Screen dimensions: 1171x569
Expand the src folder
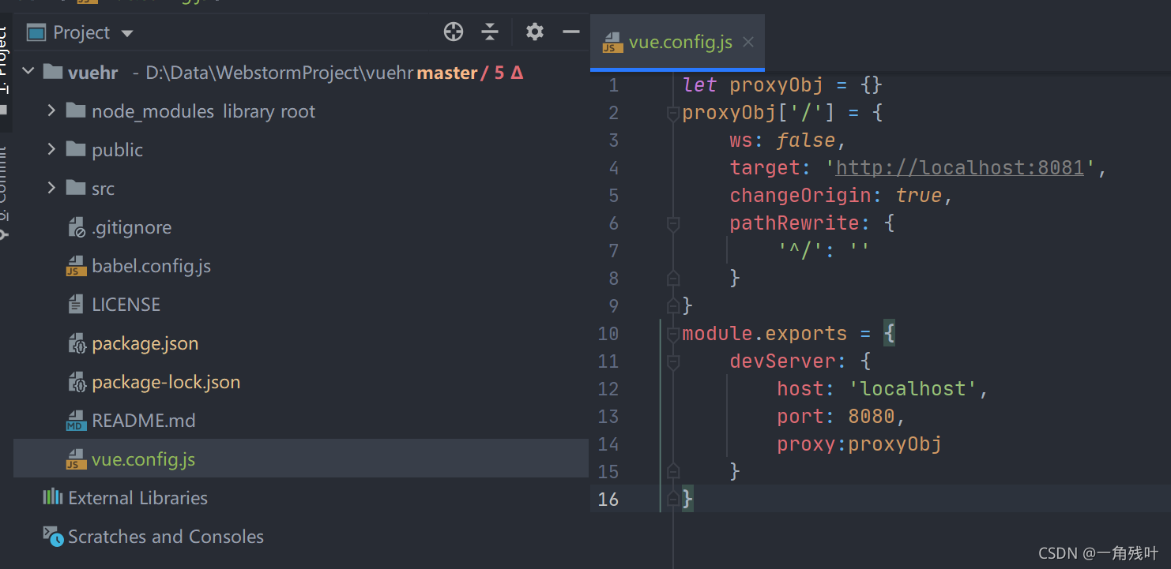tap(51, 188)
